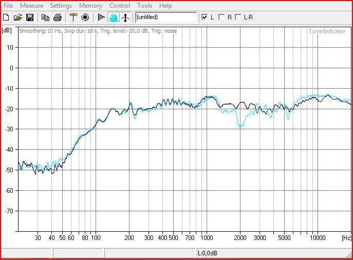Screen dimensions: 353x260
Task: Click the (untitled) measurement name field
Action: click(x=165, y=17)
